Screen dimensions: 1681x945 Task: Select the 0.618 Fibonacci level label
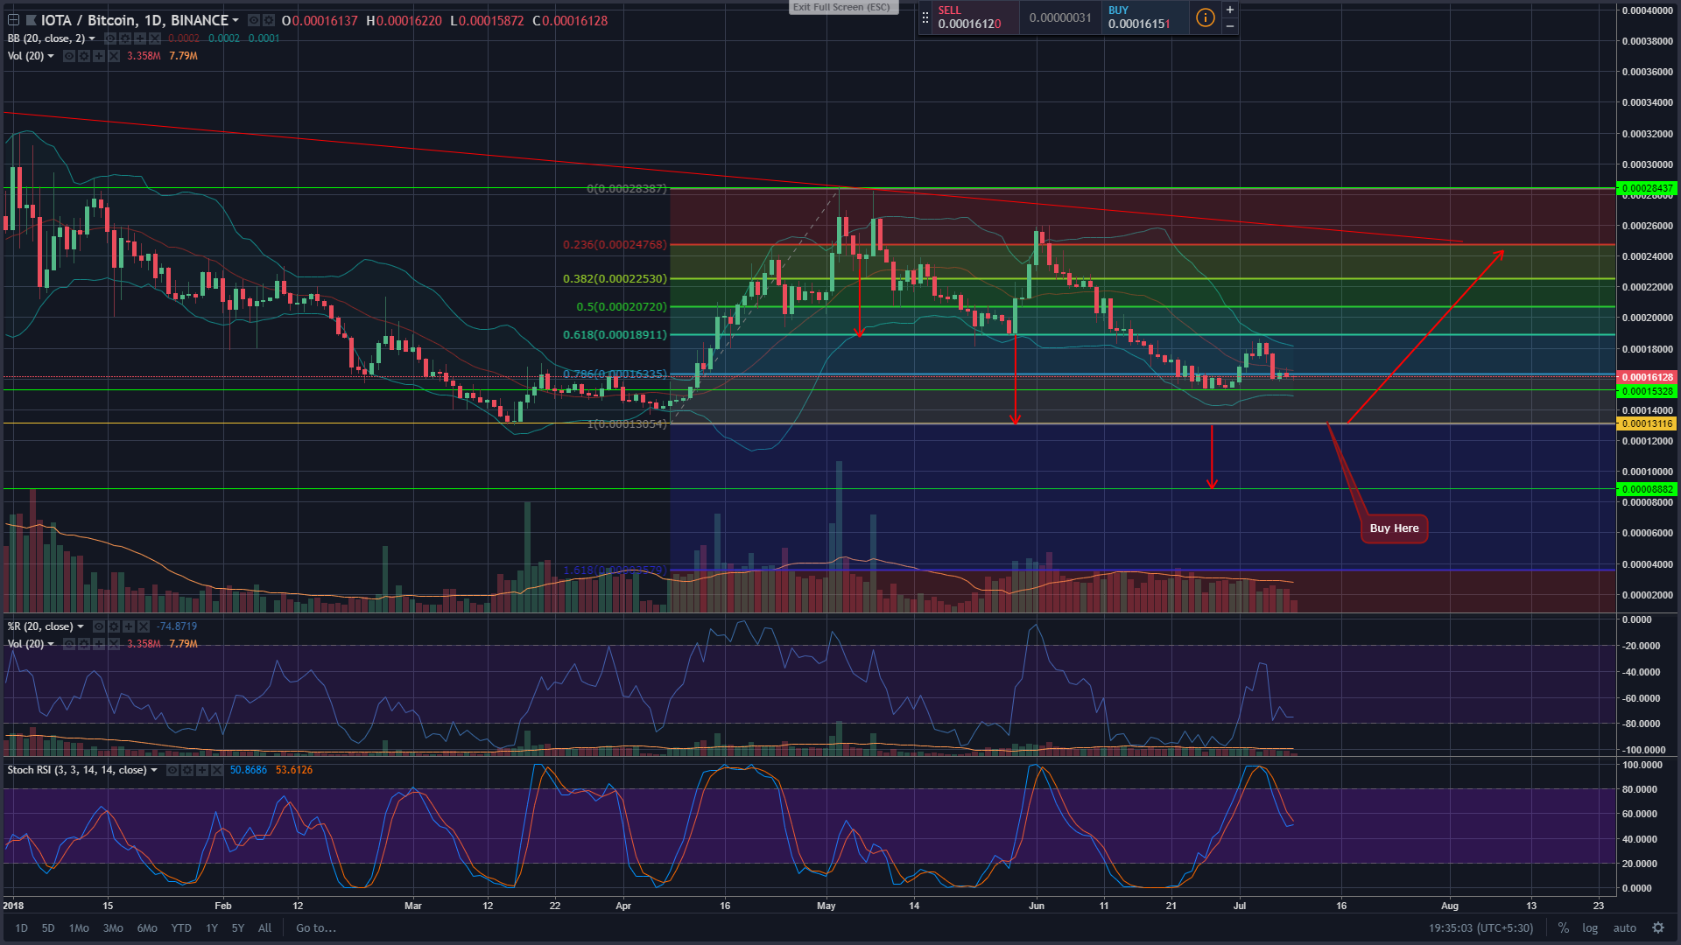615,335
